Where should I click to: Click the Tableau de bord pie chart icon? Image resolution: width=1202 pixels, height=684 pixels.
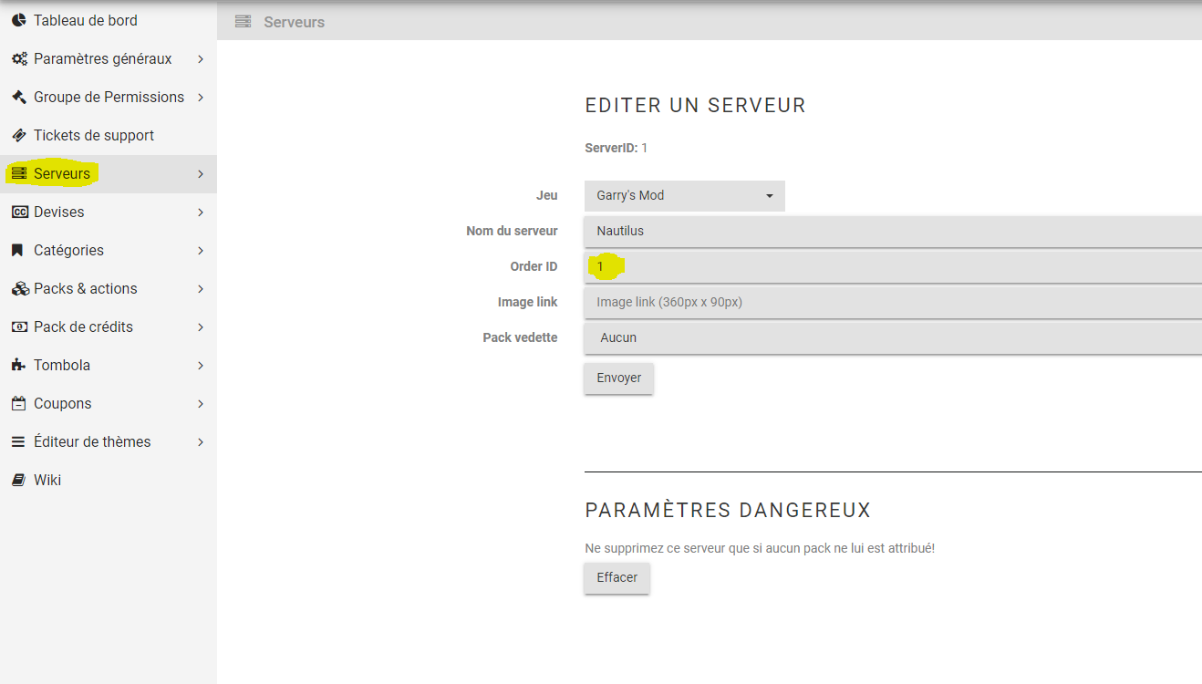(18, 20)
